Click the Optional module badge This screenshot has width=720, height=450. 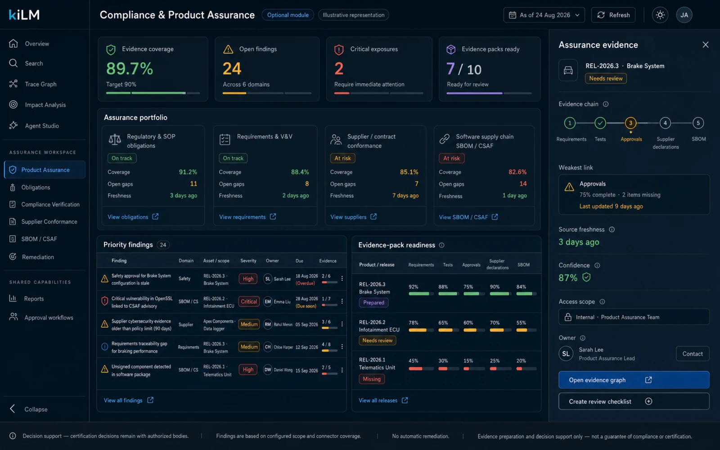point(288,15)
